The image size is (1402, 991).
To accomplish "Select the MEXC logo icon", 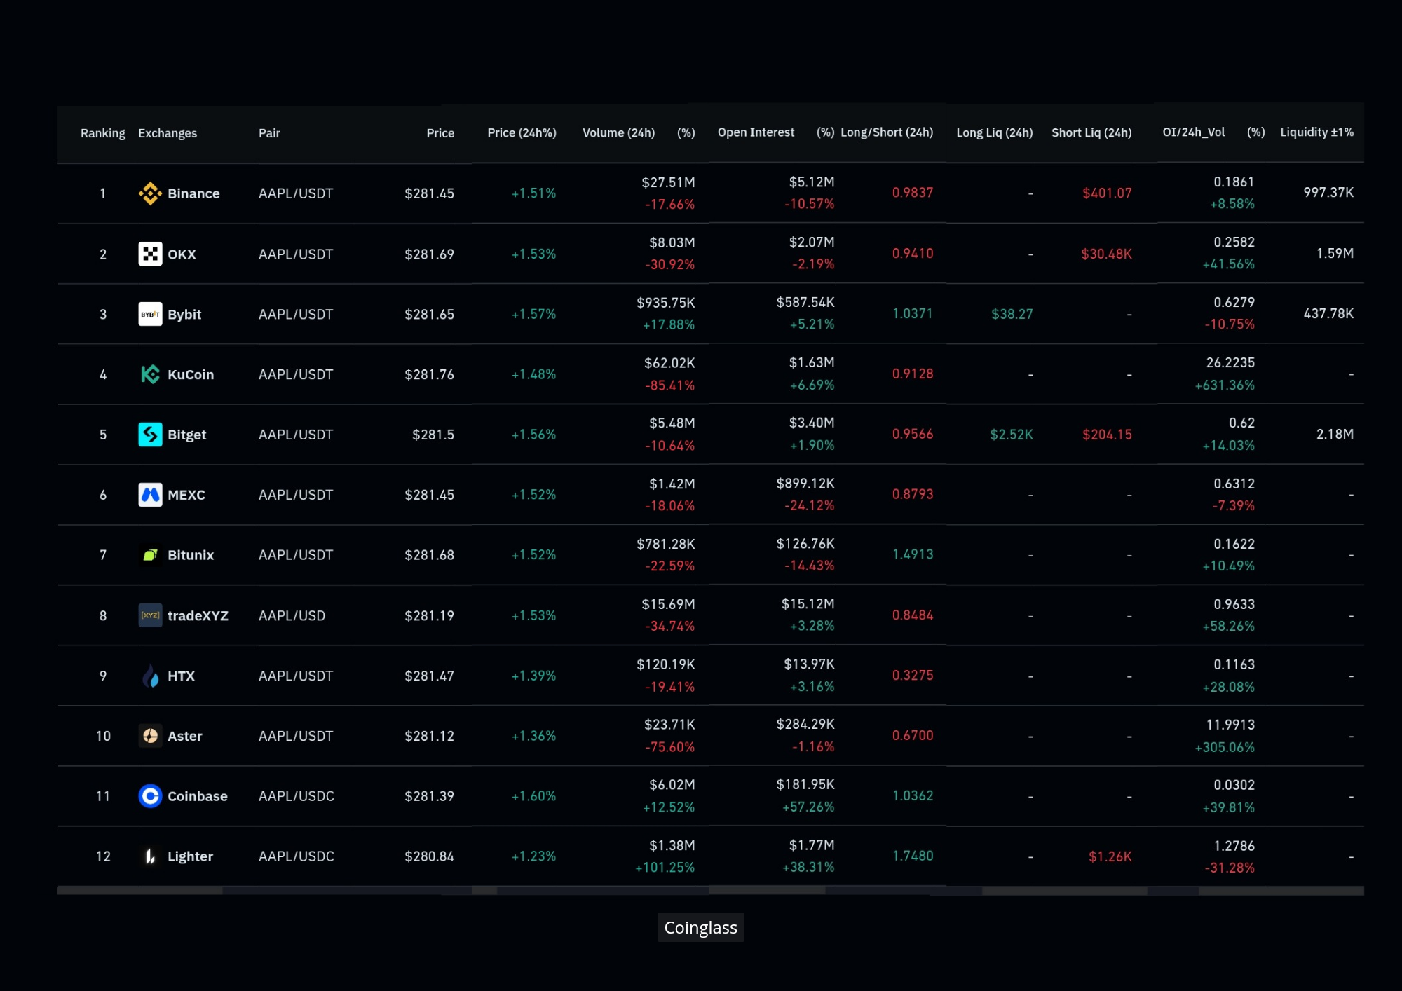I will point(150,495).
